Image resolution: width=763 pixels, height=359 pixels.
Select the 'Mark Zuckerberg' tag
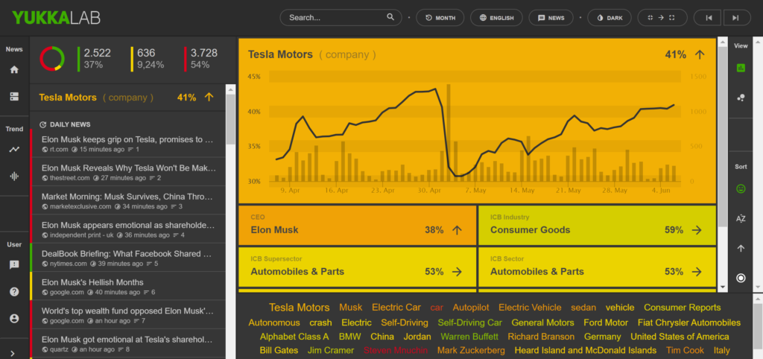click(x=471, y=350)
